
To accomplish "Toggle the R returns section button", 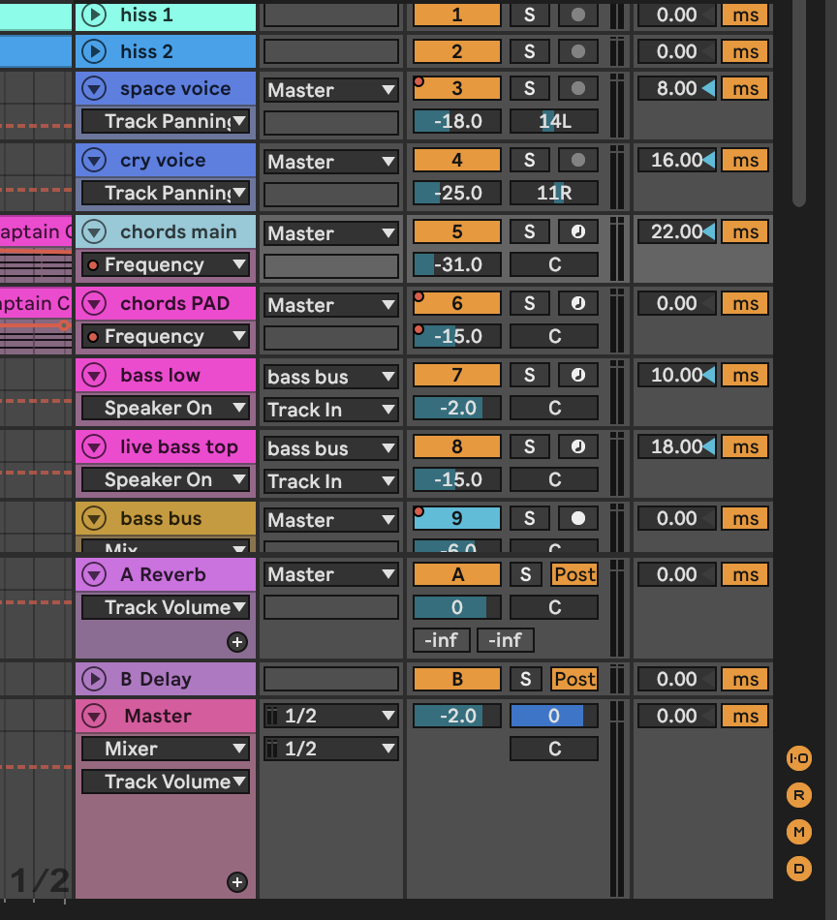I will [x=798, y=795].
